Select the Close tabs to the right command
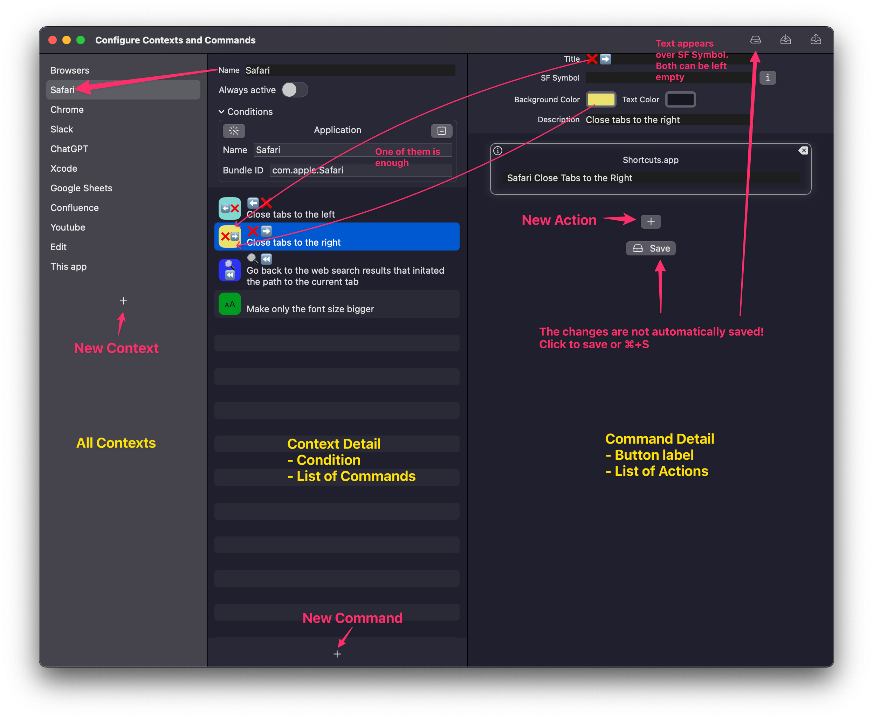This screenshot has height=719, width=873. point(337,237)
